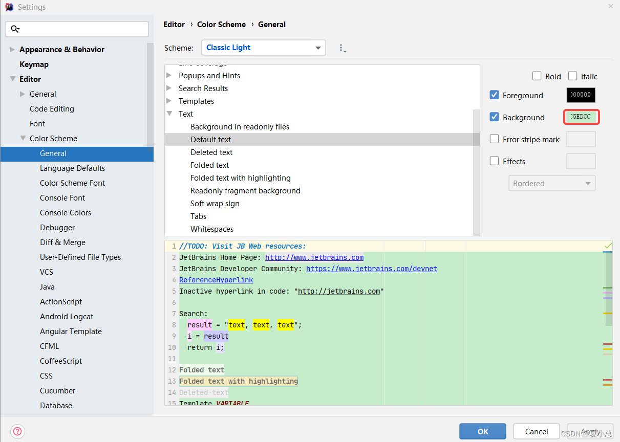This screenshot has width=620, height=442.
Task: Select Folded text with highlighting item
Action: (241, 178)
